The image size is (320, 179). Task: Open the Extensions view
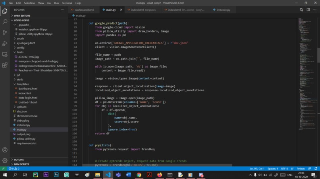click(5, 65)
